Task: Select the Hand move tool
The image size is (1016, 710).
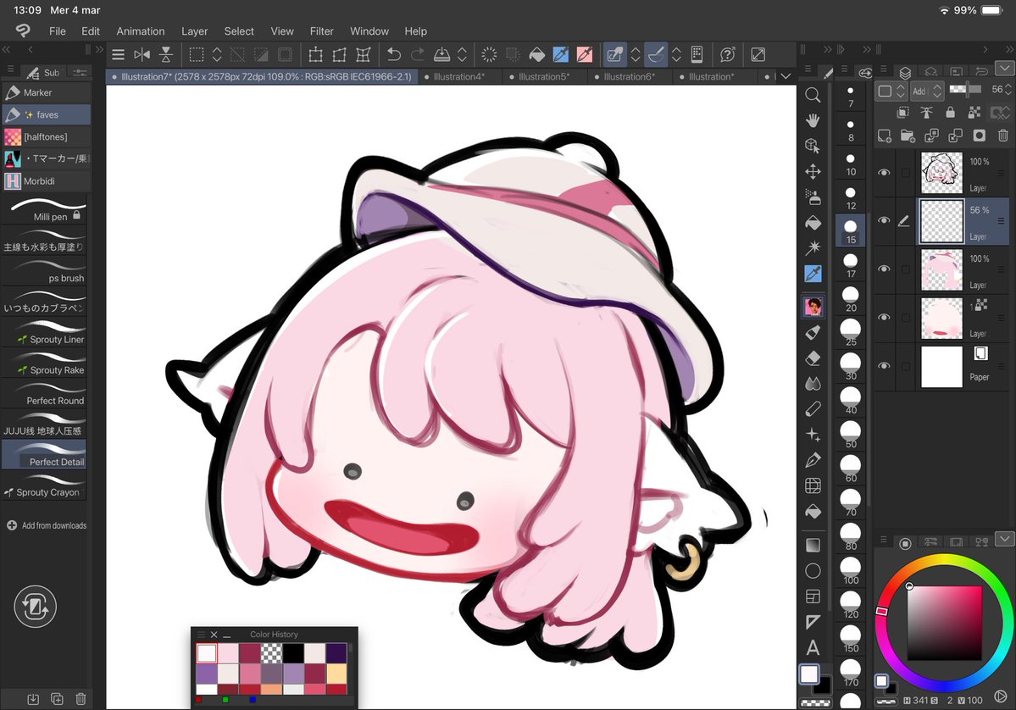Action: point(813,120)
